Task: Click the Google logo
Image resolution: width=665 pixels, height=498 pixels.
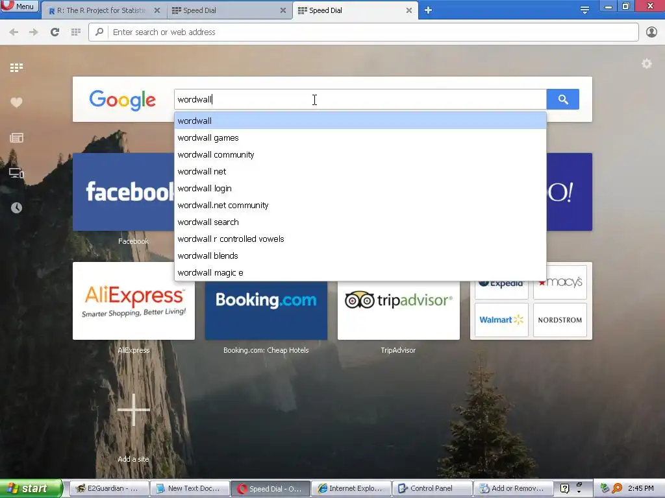Action: click(123, 100)
